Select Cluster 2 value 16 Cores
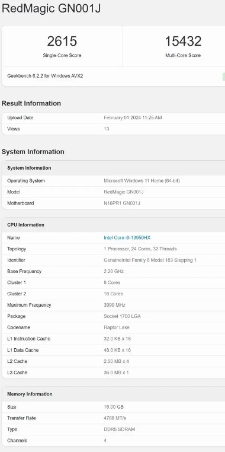This screenshot has width=225, height=452. point(113,294)
